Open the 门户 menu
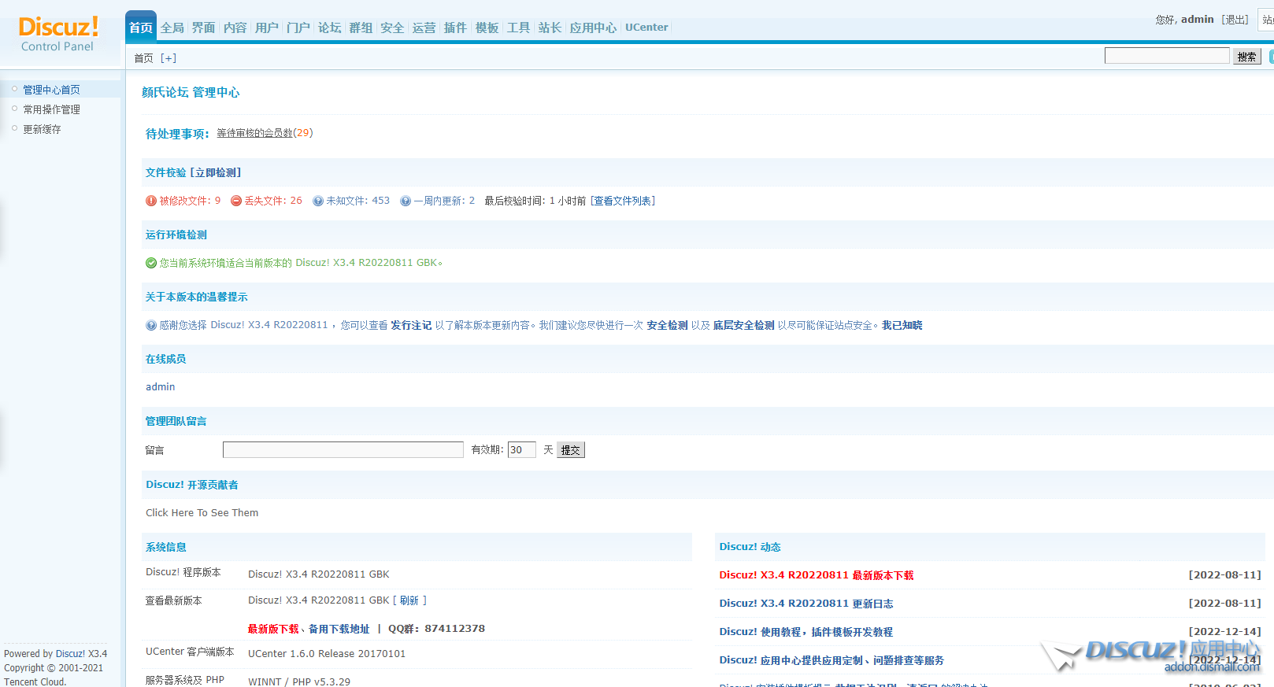 pos(298,28)
